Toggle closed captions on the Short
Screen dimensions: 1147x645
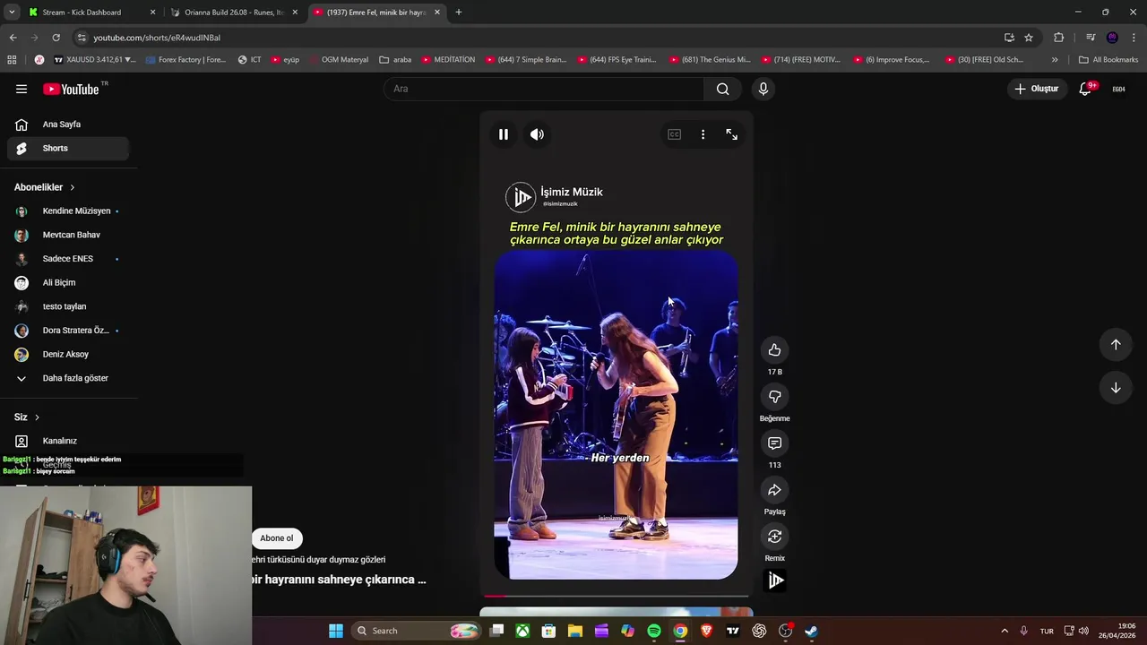pyautogui.click(x=674, y=134)
